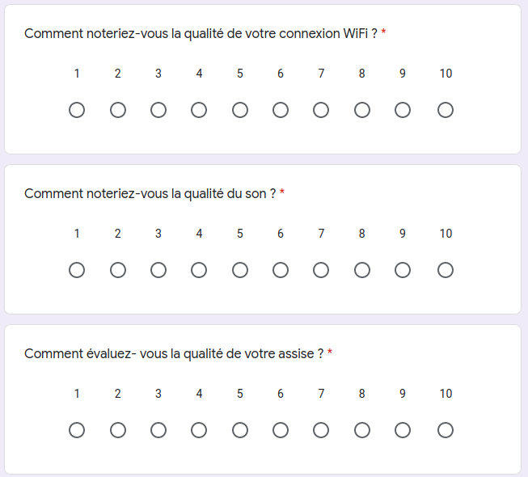Choose 8 for seating quality

click(362, 430)
